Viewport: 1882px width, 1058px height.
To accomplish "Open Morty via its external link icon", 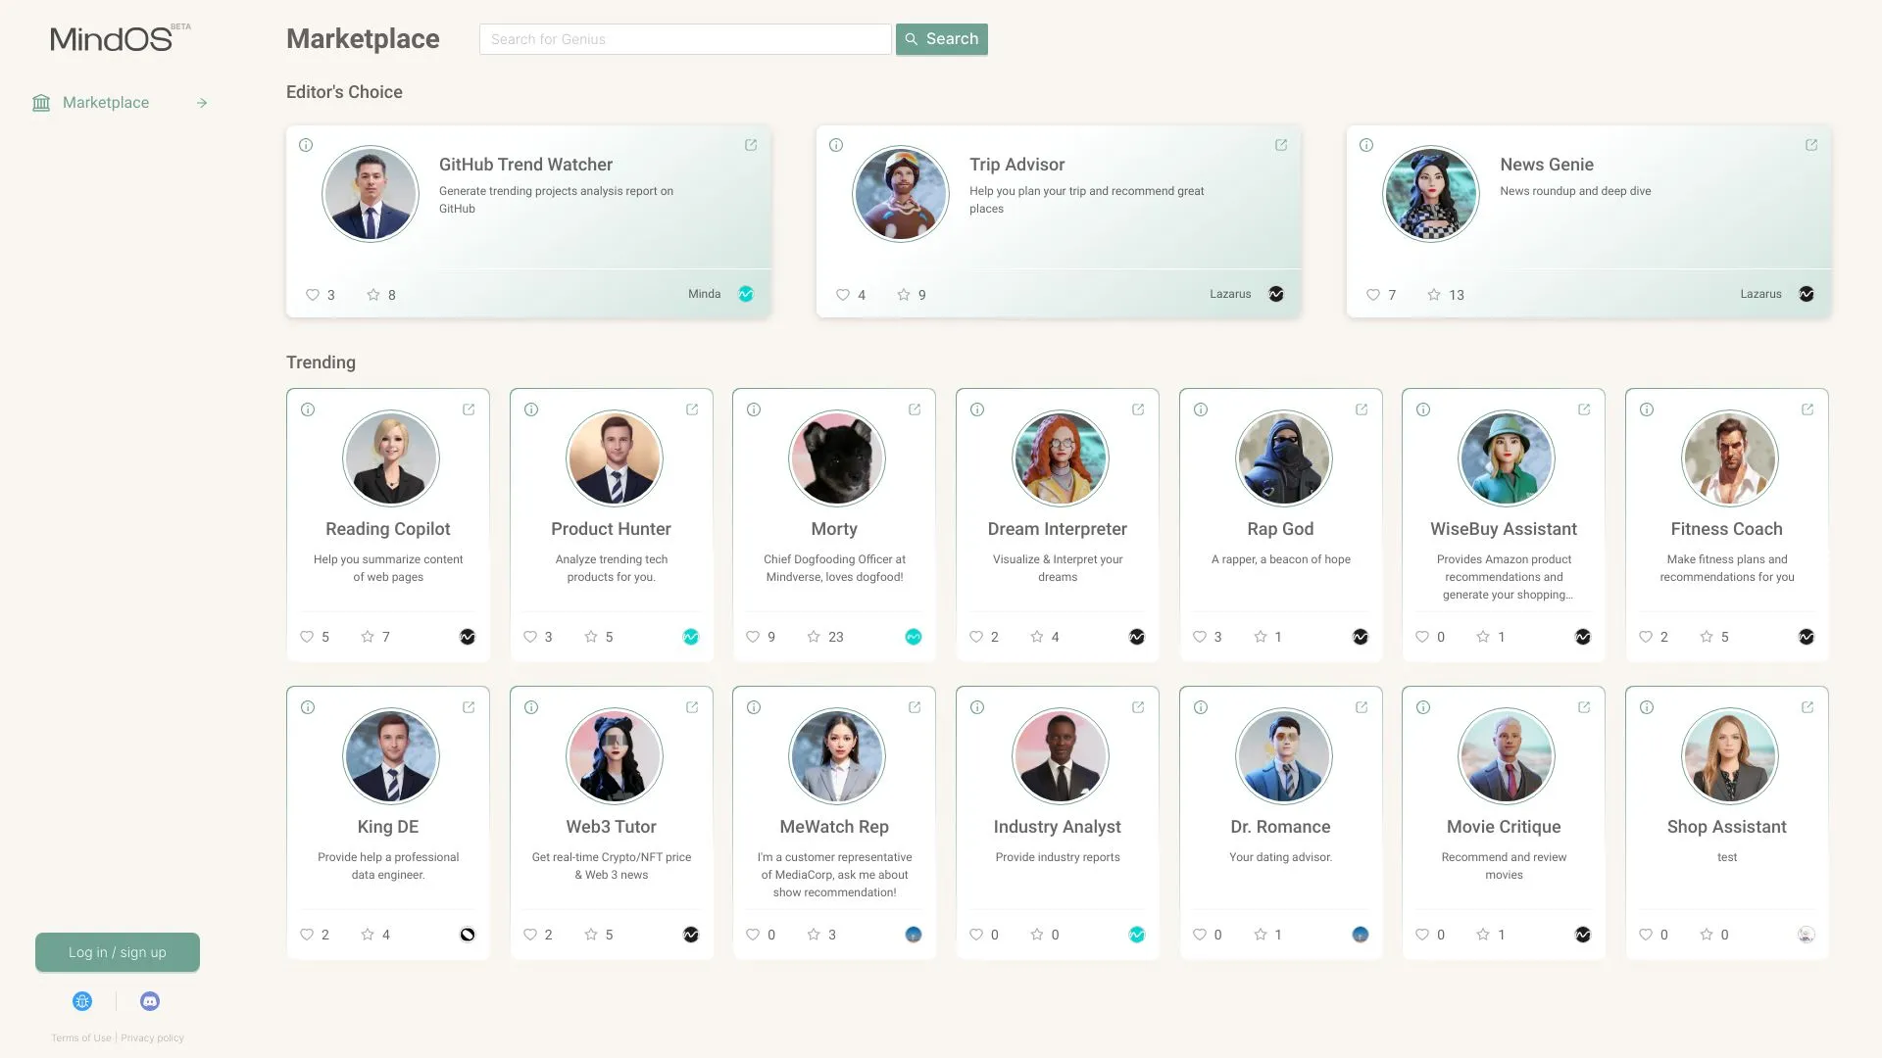I will [x=915, y=409].
